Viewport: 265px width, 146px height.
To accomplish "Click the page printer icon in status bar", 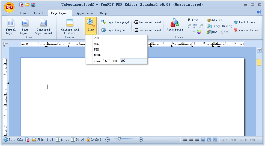I will [x=34, y=139].
